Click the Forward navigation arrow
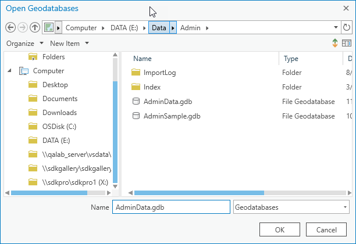The height and width of the screenshot is (244, 356). pyautogui.click(x=23, y=28)
